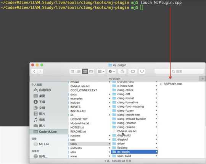Switch Finder to column view
The image size is (206, 164).
pyautogui.click(x=85, y=71)
